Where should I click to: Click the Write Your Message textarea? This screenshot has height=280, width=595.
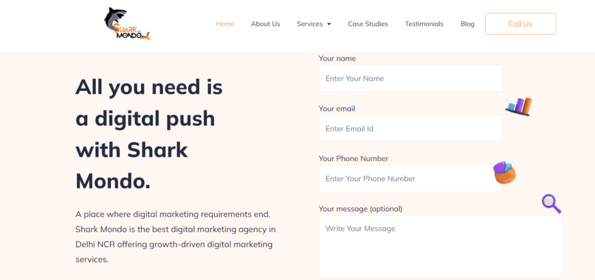click(440, 247)
